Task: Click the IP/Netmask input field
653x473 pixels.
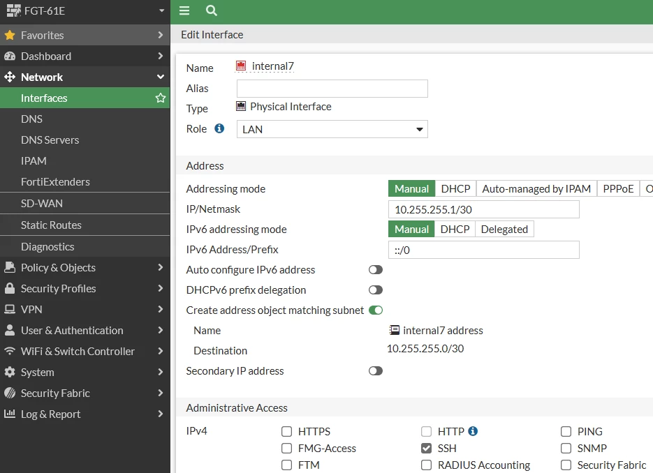Action: coord(483,209)
